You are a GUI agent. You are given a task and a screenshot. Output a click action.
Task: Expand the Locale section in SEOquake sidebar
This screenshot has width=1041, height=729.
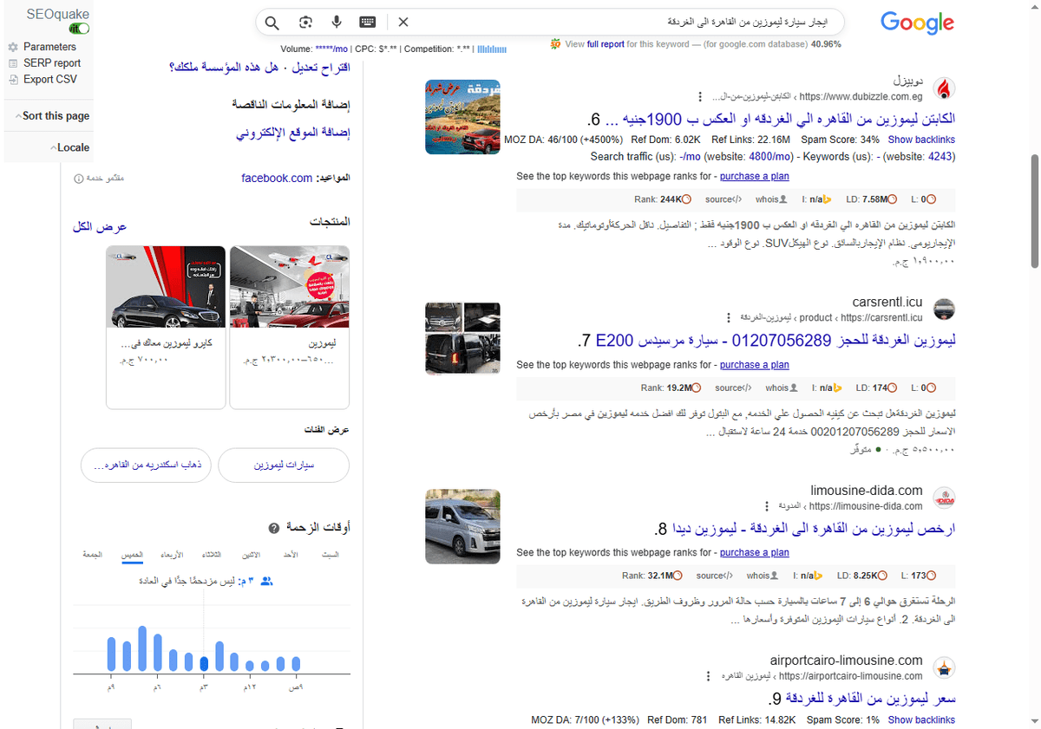(x=69, y=147)
